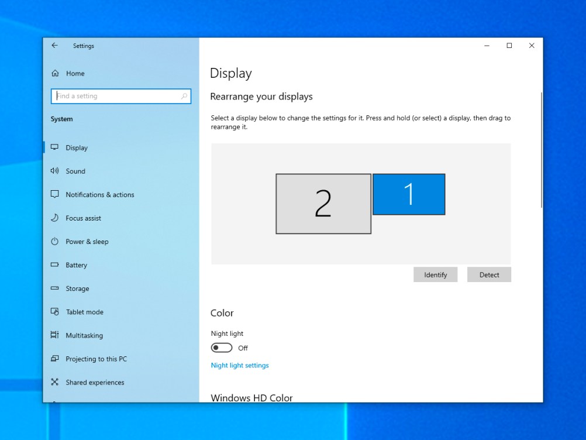
Task: Select display 2 in the rearrange area
Action: (323, 203)
